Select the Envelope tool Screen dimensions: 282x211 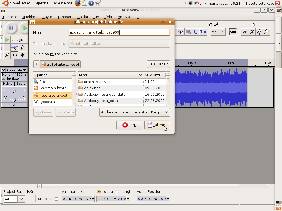(x=15, y=47)
